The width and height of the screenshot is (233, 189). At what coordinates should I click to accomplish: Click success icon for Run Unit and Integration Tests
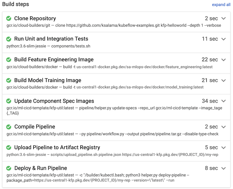9,39
